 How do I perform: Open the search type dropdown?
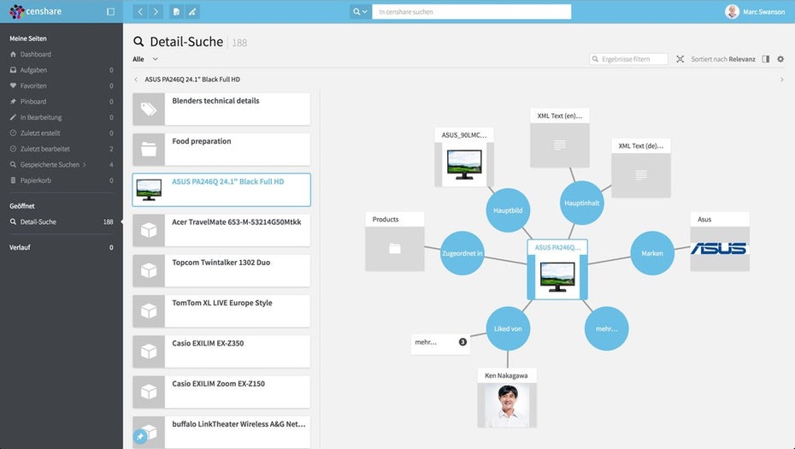(360, 12)
